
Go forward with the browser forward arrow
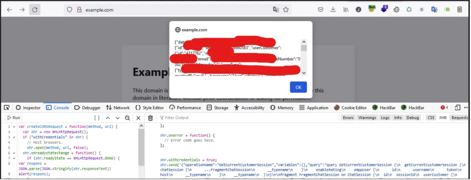pos(22,10)
